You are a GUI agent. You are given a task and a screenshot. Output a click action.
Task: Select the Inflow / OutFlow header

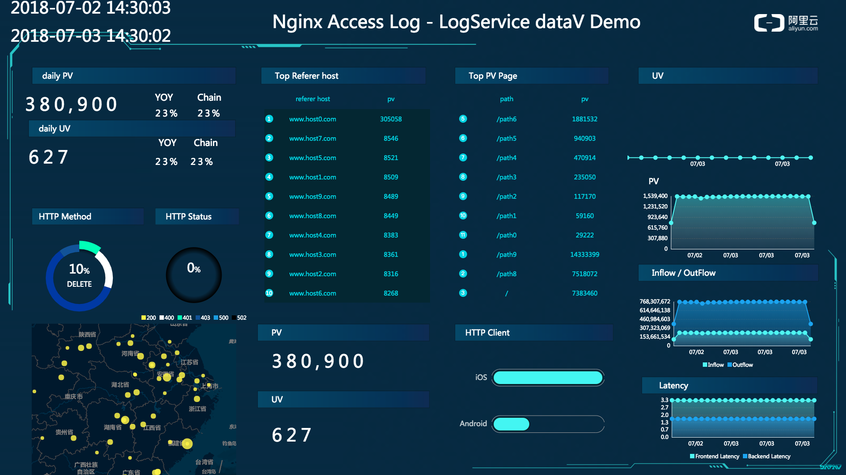(x=728, y=273)
